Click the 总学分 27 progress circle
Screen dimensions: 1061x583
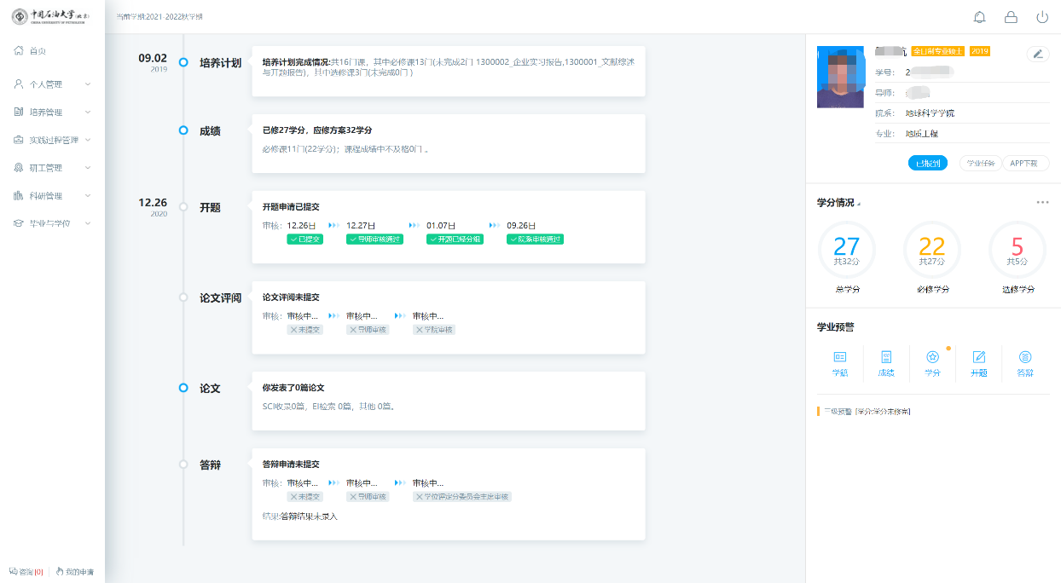(846, 250)
